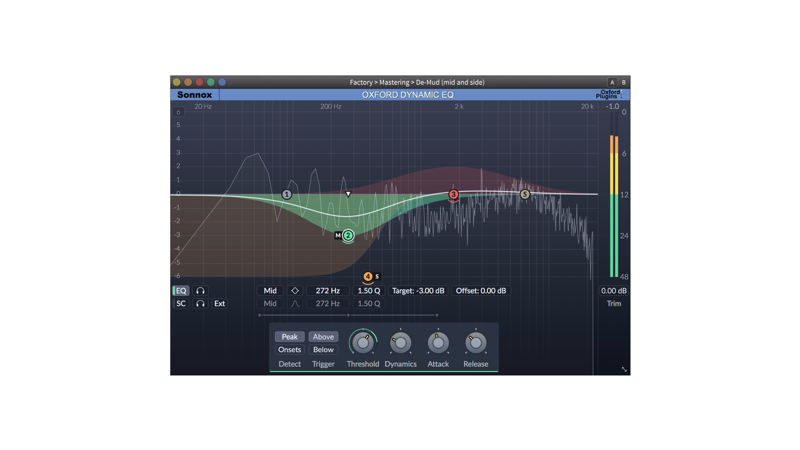
Task: Open the EQ band shape selector (diamond icon)
Action: (x=295, y=290)
